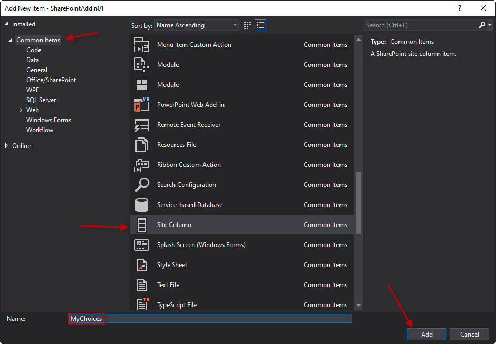Click the Add button
Image resolution: width=496 pixels, height=344 pixels.
click(426, 334)
